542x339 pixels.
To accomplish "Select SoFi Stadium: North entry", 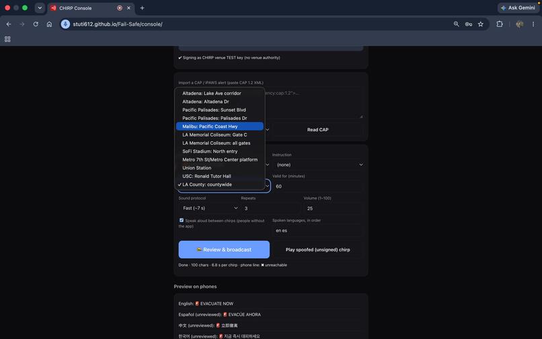I will coord(220,151).
